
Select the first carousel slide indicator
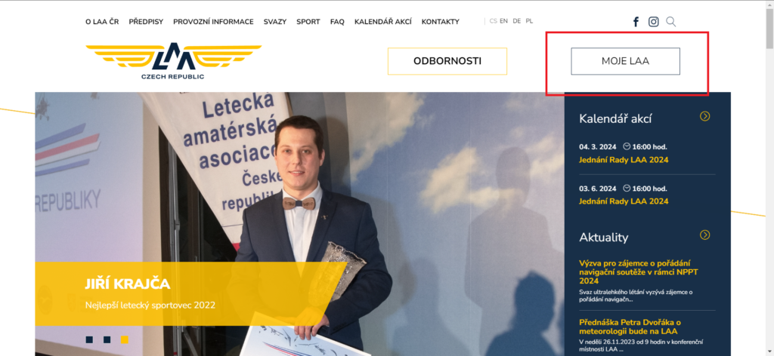click(x=89, y=339)
